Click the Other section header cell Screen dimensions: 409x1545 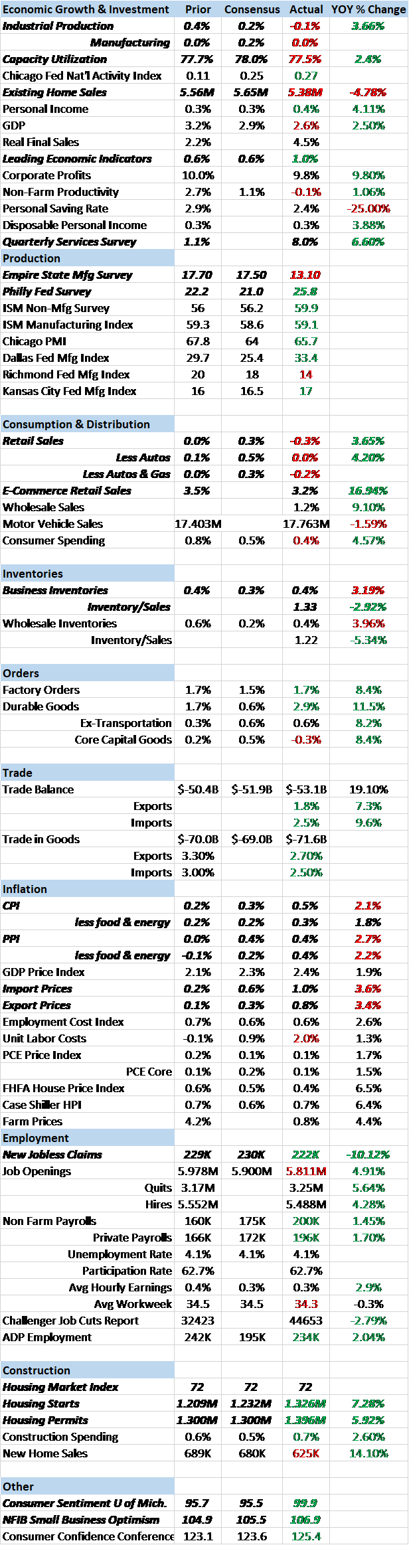click(87, 1487)
